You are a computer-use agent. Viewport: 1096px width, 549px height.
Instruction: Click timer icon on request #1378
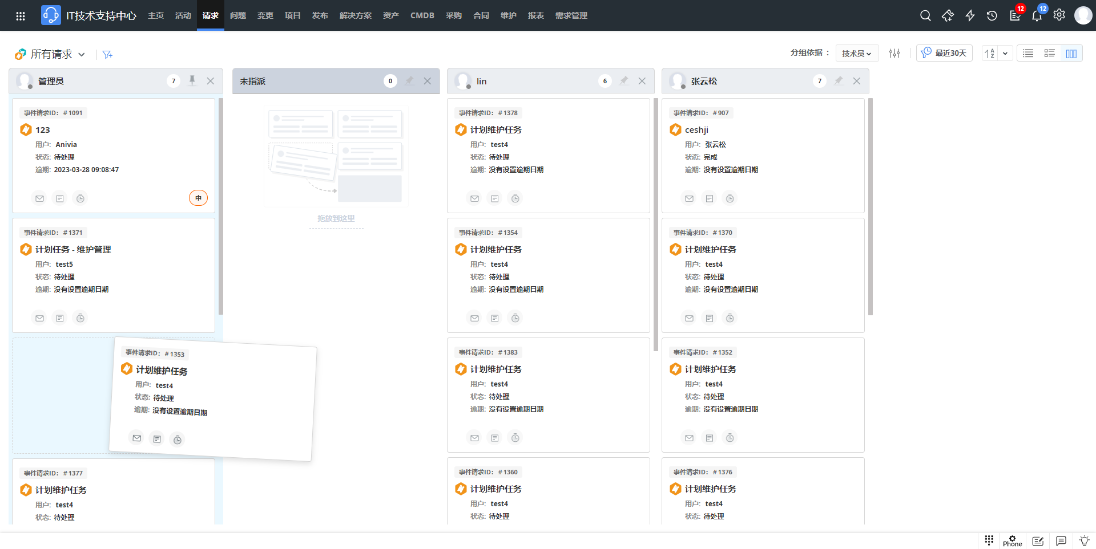coord(515,198)
